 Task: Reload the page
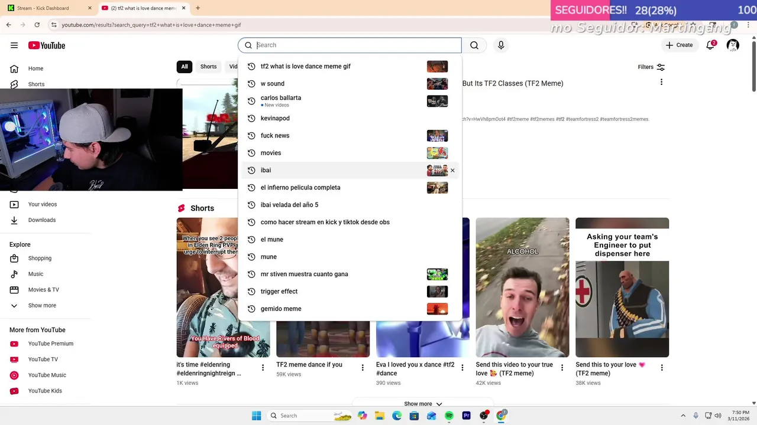[37, 25]
